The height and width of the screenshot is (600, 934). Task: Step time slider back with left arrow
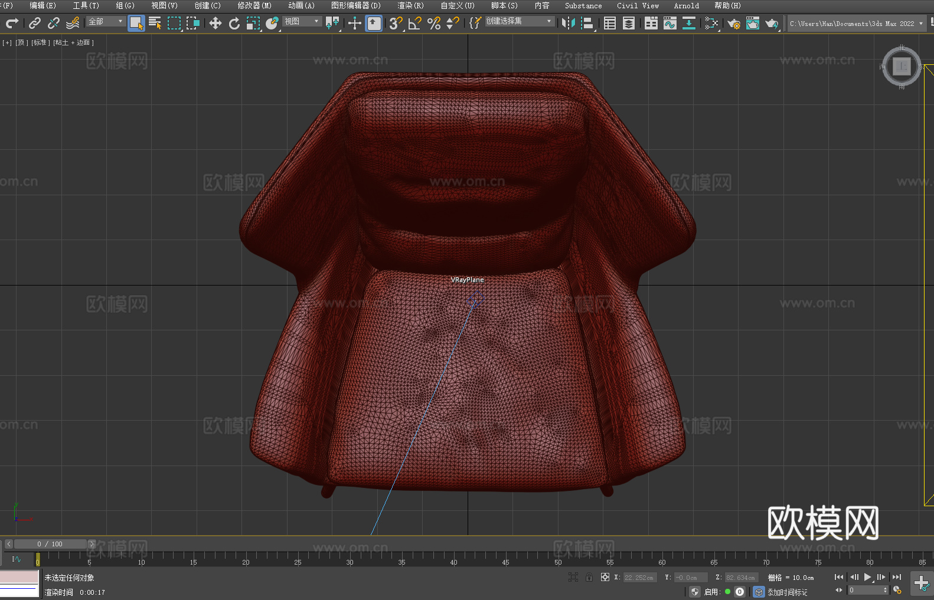point(9,544)
